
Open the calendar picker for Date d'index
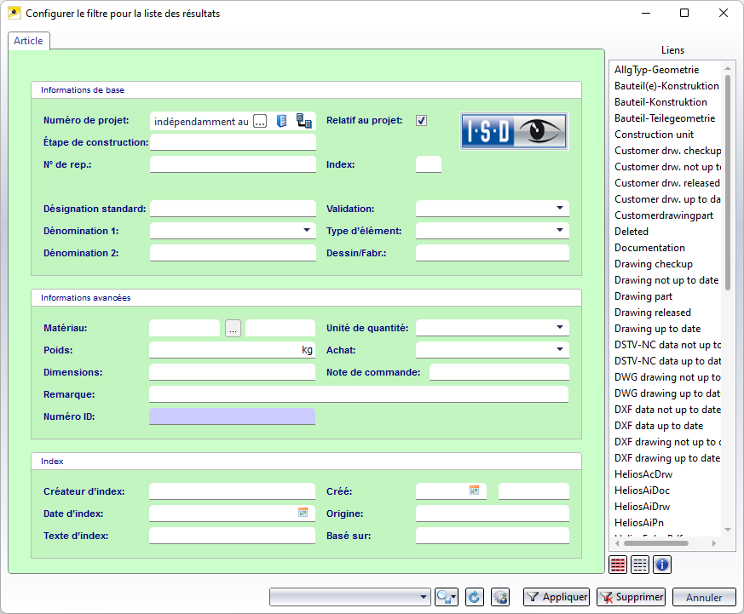(x=303, y=512)
